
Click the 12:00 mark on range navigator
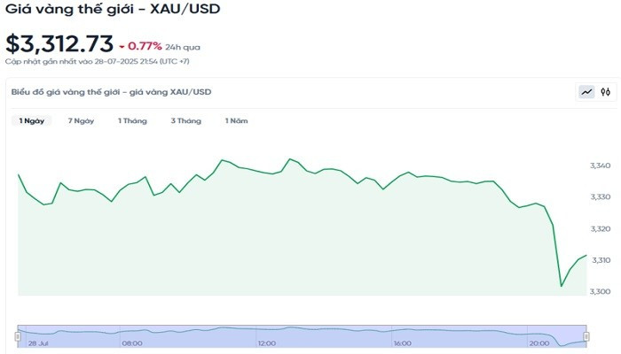[267, 342]
